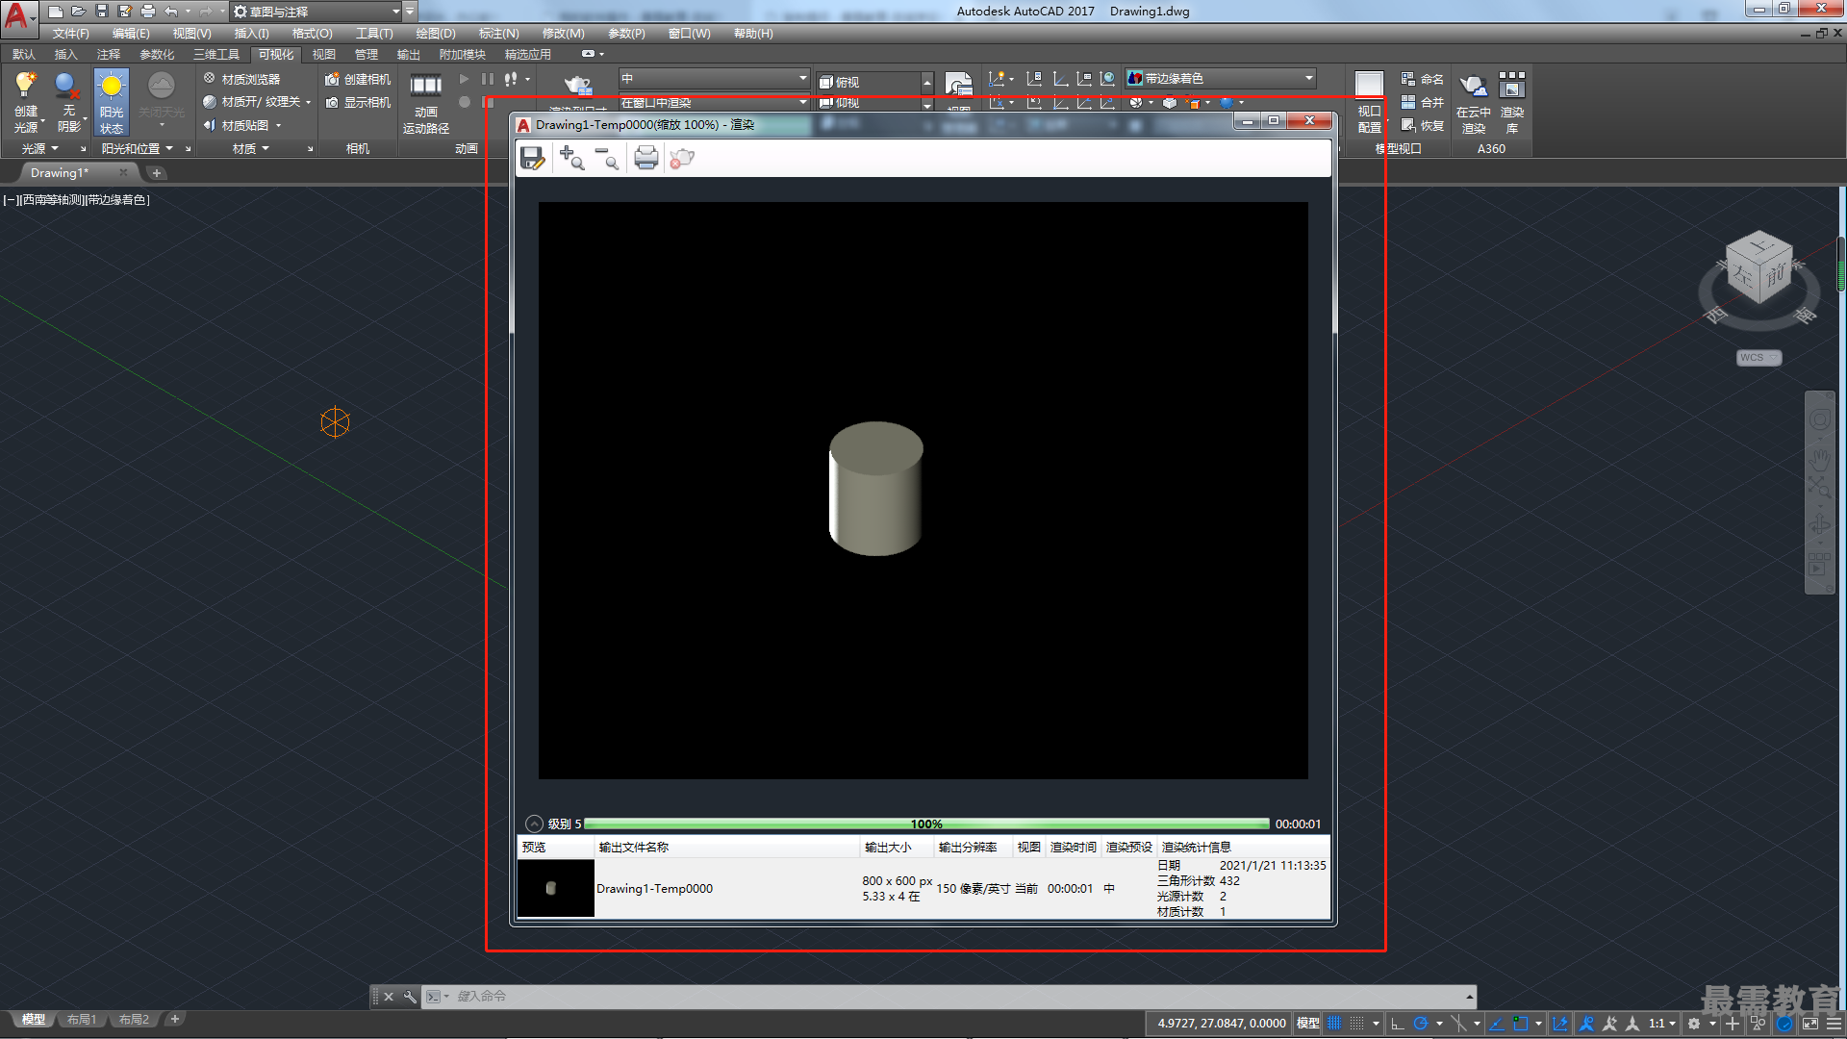Click the 创建光源 create light tool
1847x1039 pixels.
26,101
